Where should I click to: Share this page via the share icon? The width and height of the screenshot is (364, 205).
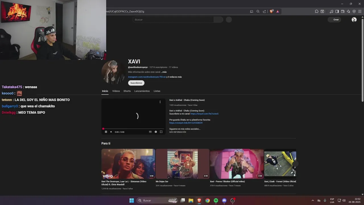264,11
